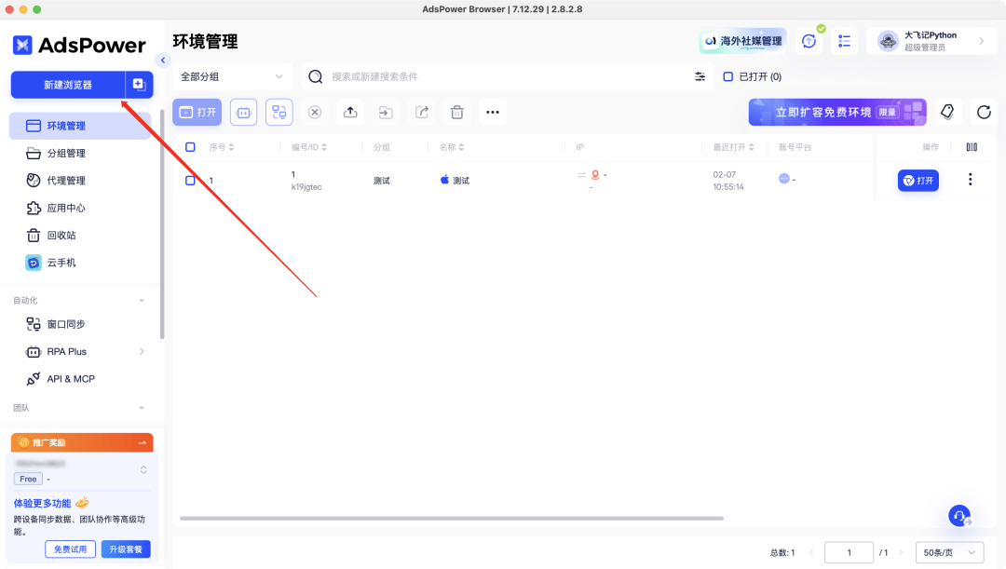Click the search field 搜索或新建搜索条件
The height and width of the screenshot is (569, 1006).
pyautogui.click(x=507, y=76)
